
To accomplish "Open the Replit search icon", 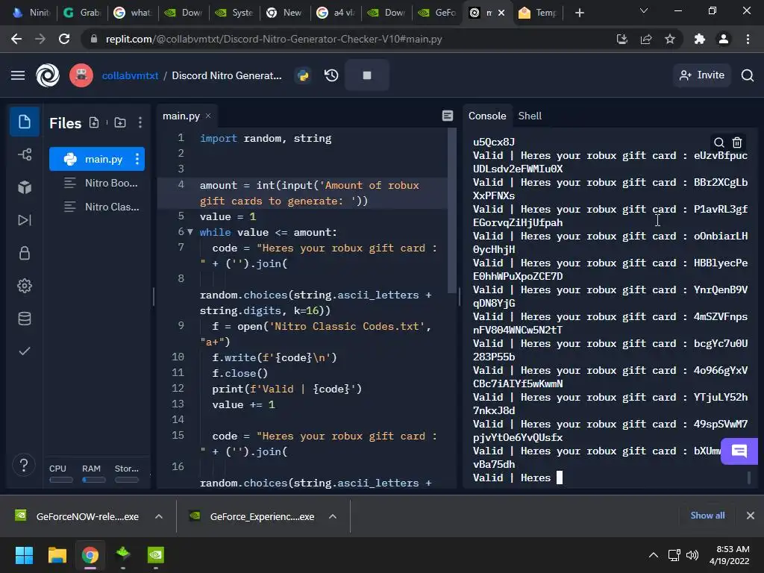I will point(748,75).
